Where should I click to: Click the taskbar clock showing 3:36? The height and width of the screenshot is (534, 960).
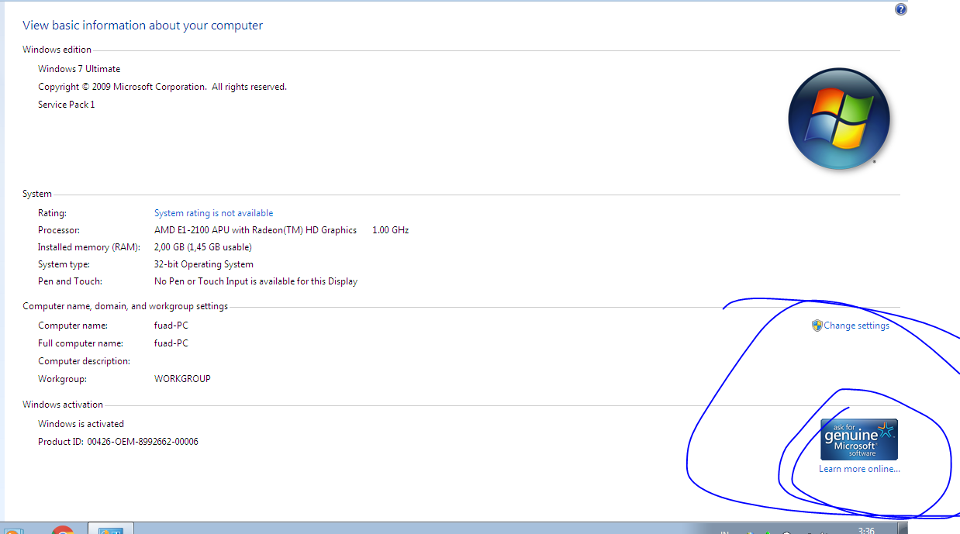[867, 530]
